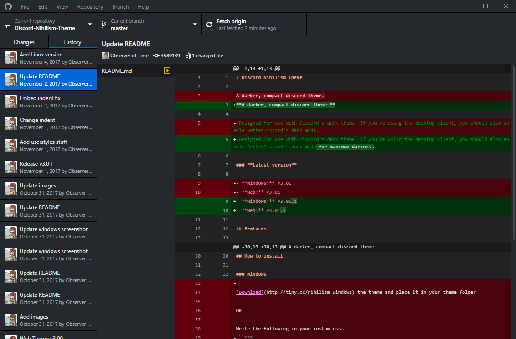The width and height of the screenshot is (516, 339).
Task: Click the modified status icon beside README.md
Action: pos(167,71)
